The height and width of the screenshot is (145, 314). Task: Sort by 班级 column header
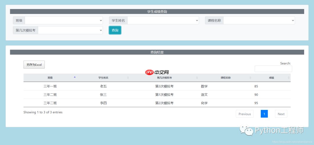(x=50, y=78)
